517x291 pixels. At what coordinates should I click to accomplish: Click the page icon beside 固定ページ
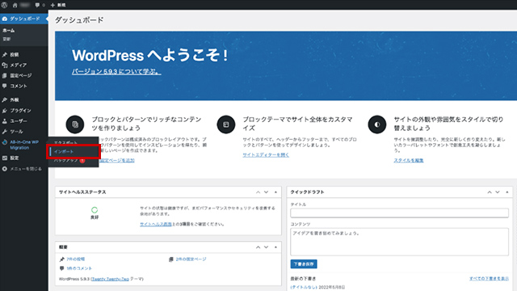coord(4,75)
